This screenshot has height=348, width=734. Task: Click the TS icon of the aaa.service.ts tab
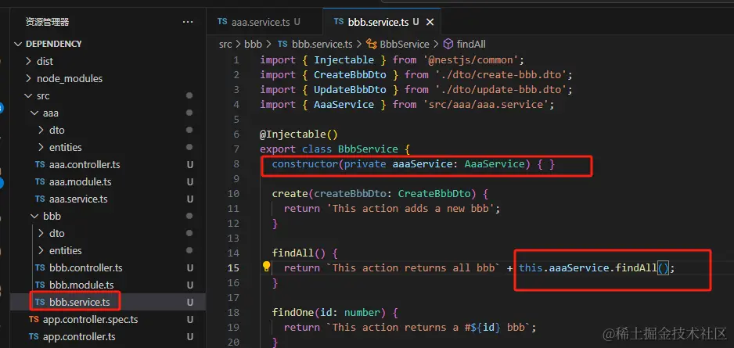[x=222, y=22]
